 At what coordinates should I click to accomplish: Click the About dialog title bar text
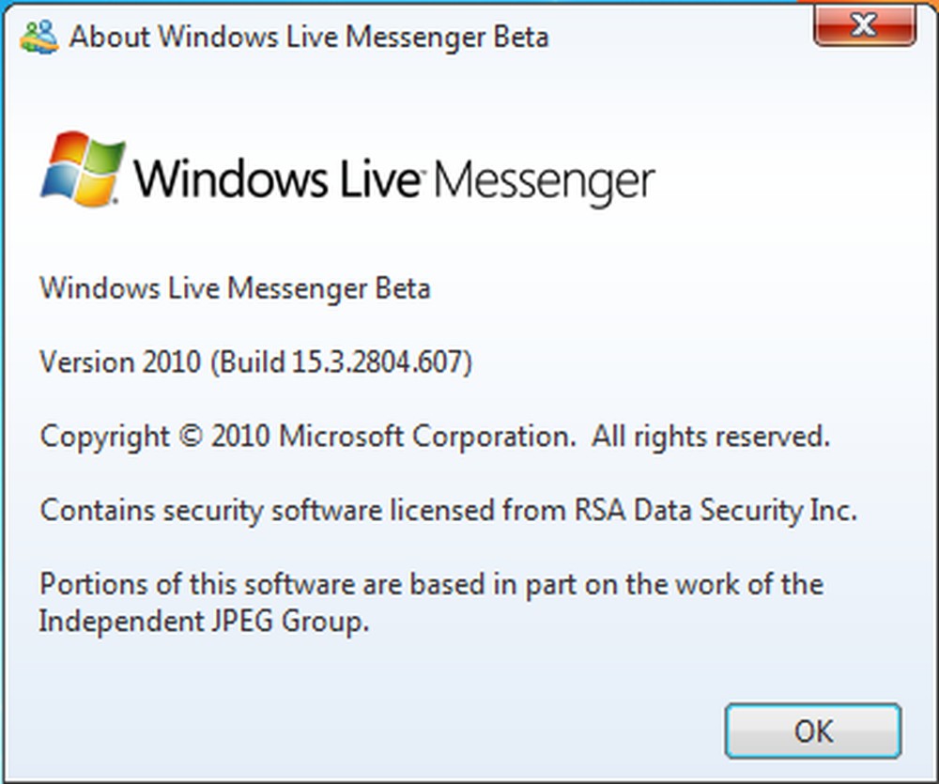pyautogui.click(x=308, y=37)
